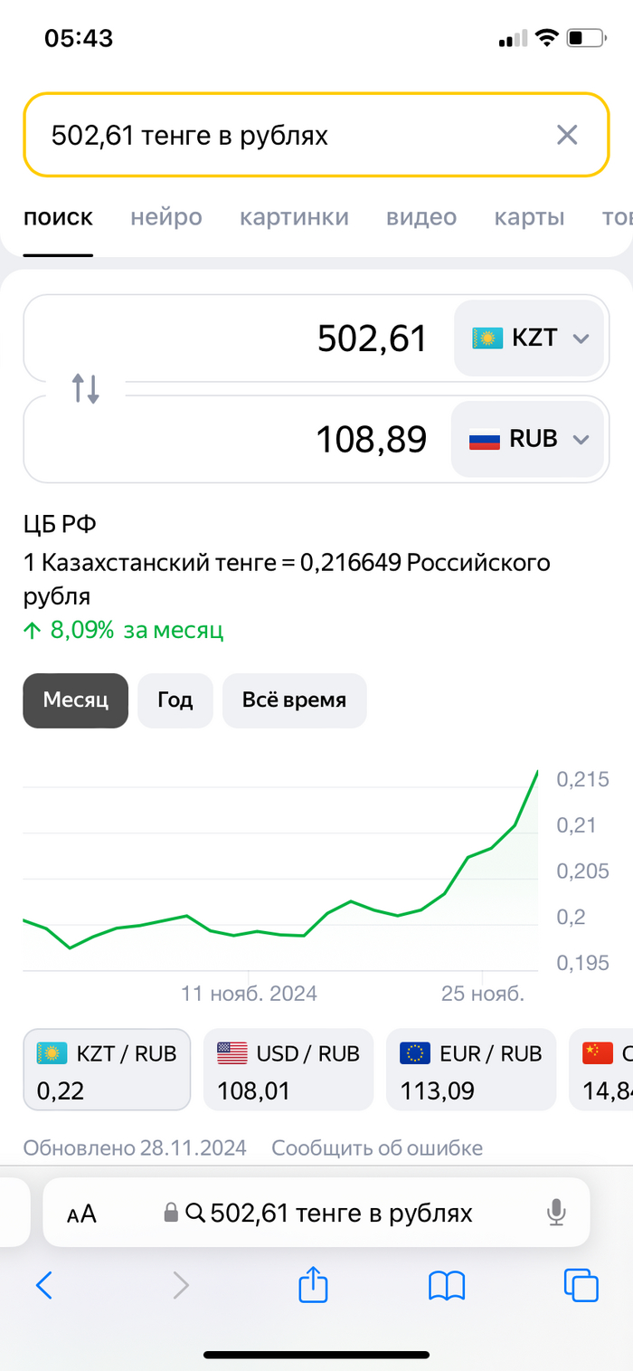
Task: Open Safari share sheet icon
Action: 312,1285
